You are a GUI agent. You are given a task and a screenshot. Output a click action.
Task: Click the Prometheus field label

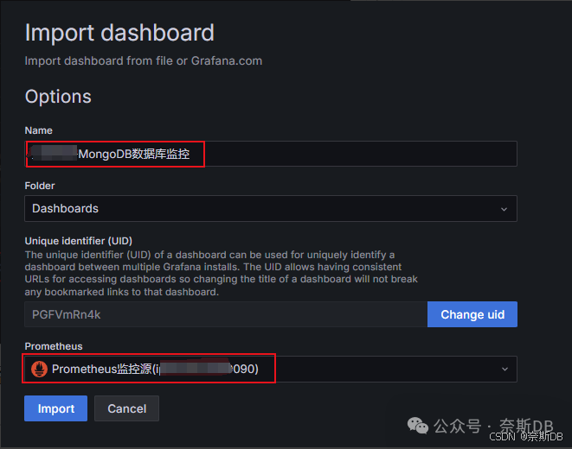[54, 346]
